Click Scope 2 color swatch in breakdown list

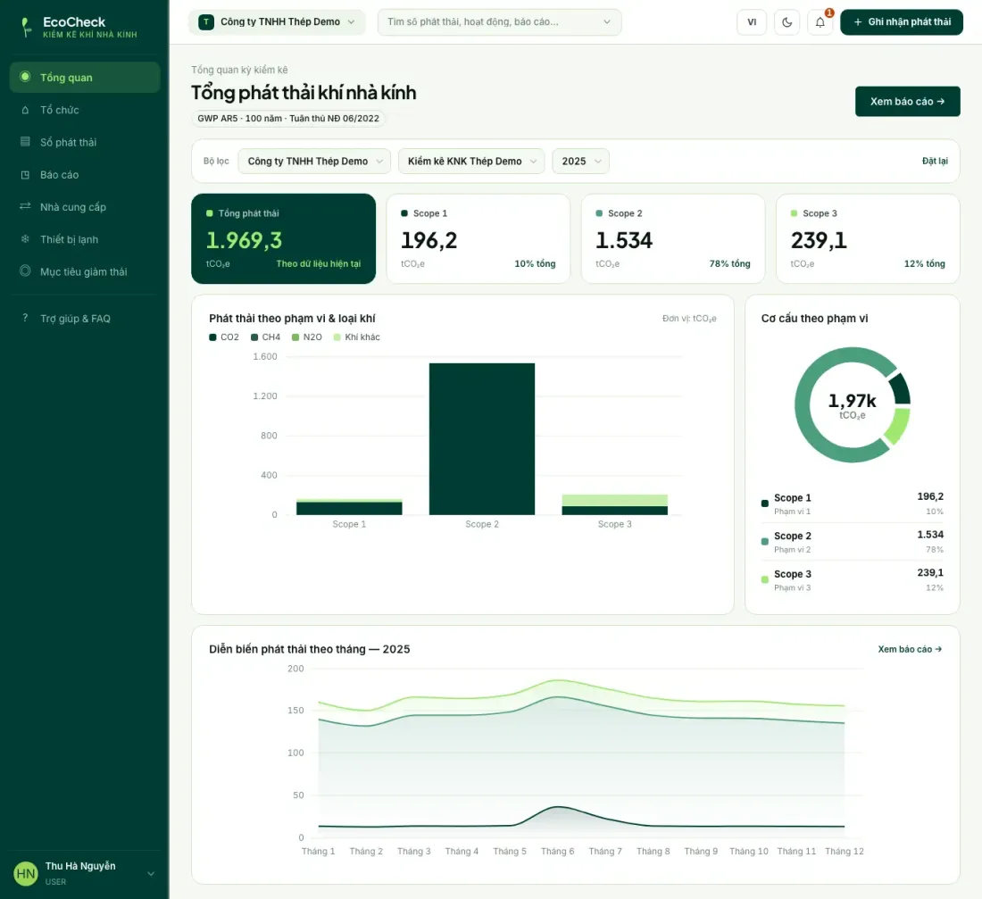765,541
